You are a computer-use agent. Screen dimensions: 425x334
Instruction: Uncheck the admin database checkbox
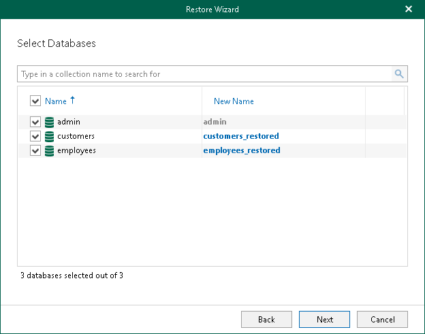click(x=35, y=122)
